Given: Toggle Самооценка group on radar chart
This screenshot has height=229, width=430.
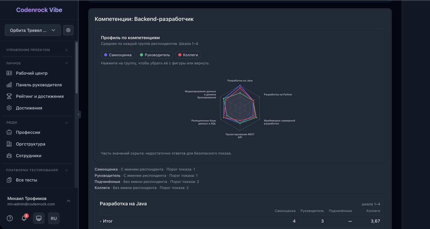Looking at the screenshot, I should (x=118, y=55).
